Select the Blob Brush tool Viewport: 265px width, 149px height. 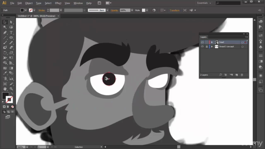pos(5,48)
